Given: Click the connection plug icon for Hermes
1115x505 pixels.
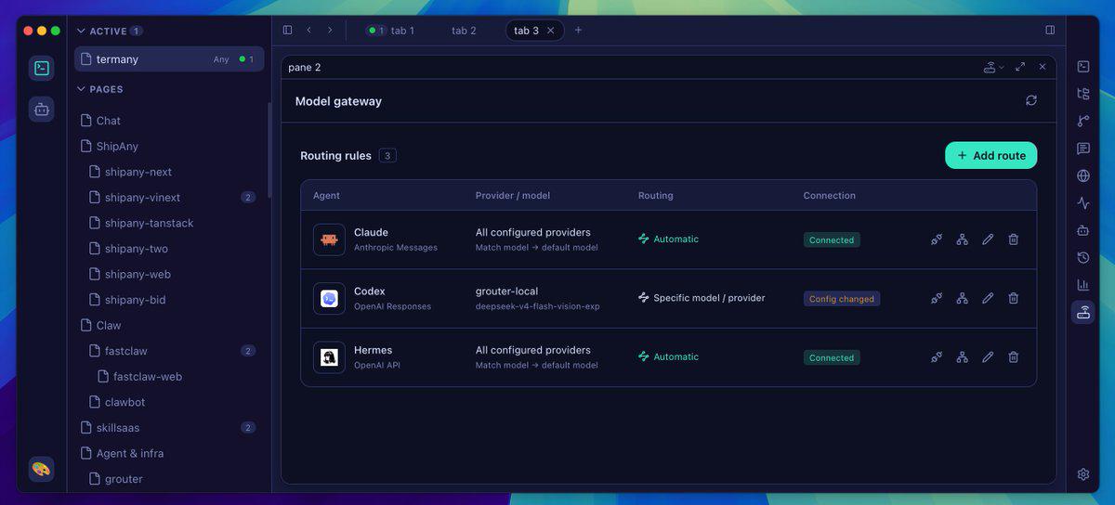Looking at the screenshot, I should 937,357.
